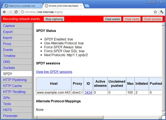
Task: Open the Chrome wrench menu
Action: point(162,12)
